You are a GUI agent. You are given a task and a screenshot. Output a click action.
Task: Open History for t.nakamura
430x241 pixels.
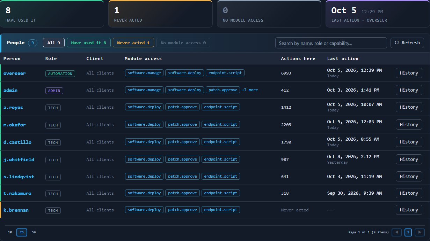pyautogui.click(x=409, y=193)
